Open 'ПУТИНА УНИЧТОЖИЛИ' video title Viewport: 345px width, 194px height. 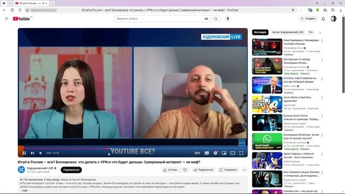pyautogui.click(x=300, y=80)
